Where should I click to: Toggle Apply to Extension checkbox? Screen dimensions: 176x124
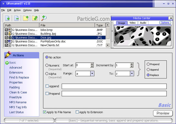tap(77, 112)
